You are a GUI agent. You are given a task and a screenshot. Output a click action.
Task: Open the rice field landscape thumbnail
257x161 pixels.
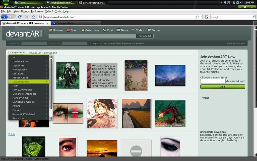(136, 113)
